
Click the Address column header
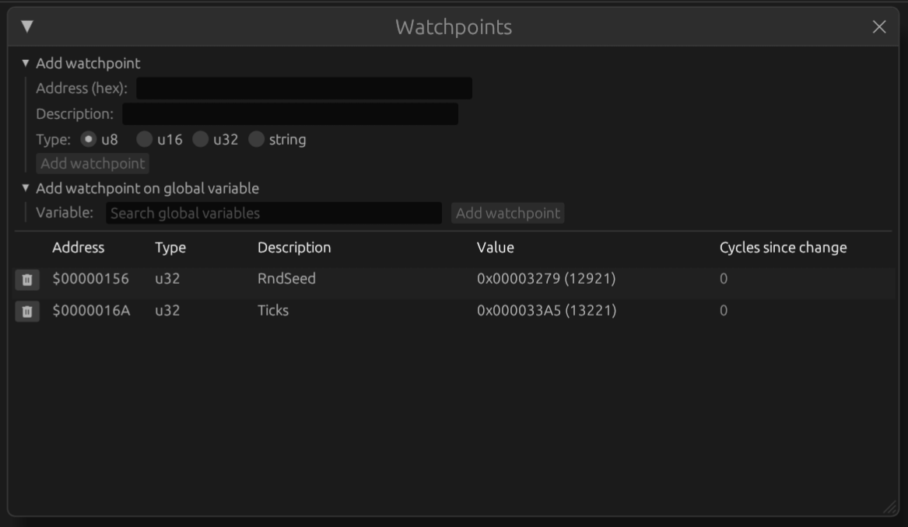tap(78, 247)
